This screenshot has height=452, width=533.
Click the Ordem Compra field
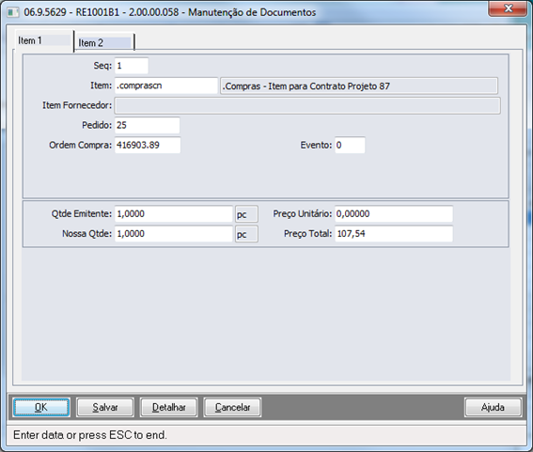(148, 145)
